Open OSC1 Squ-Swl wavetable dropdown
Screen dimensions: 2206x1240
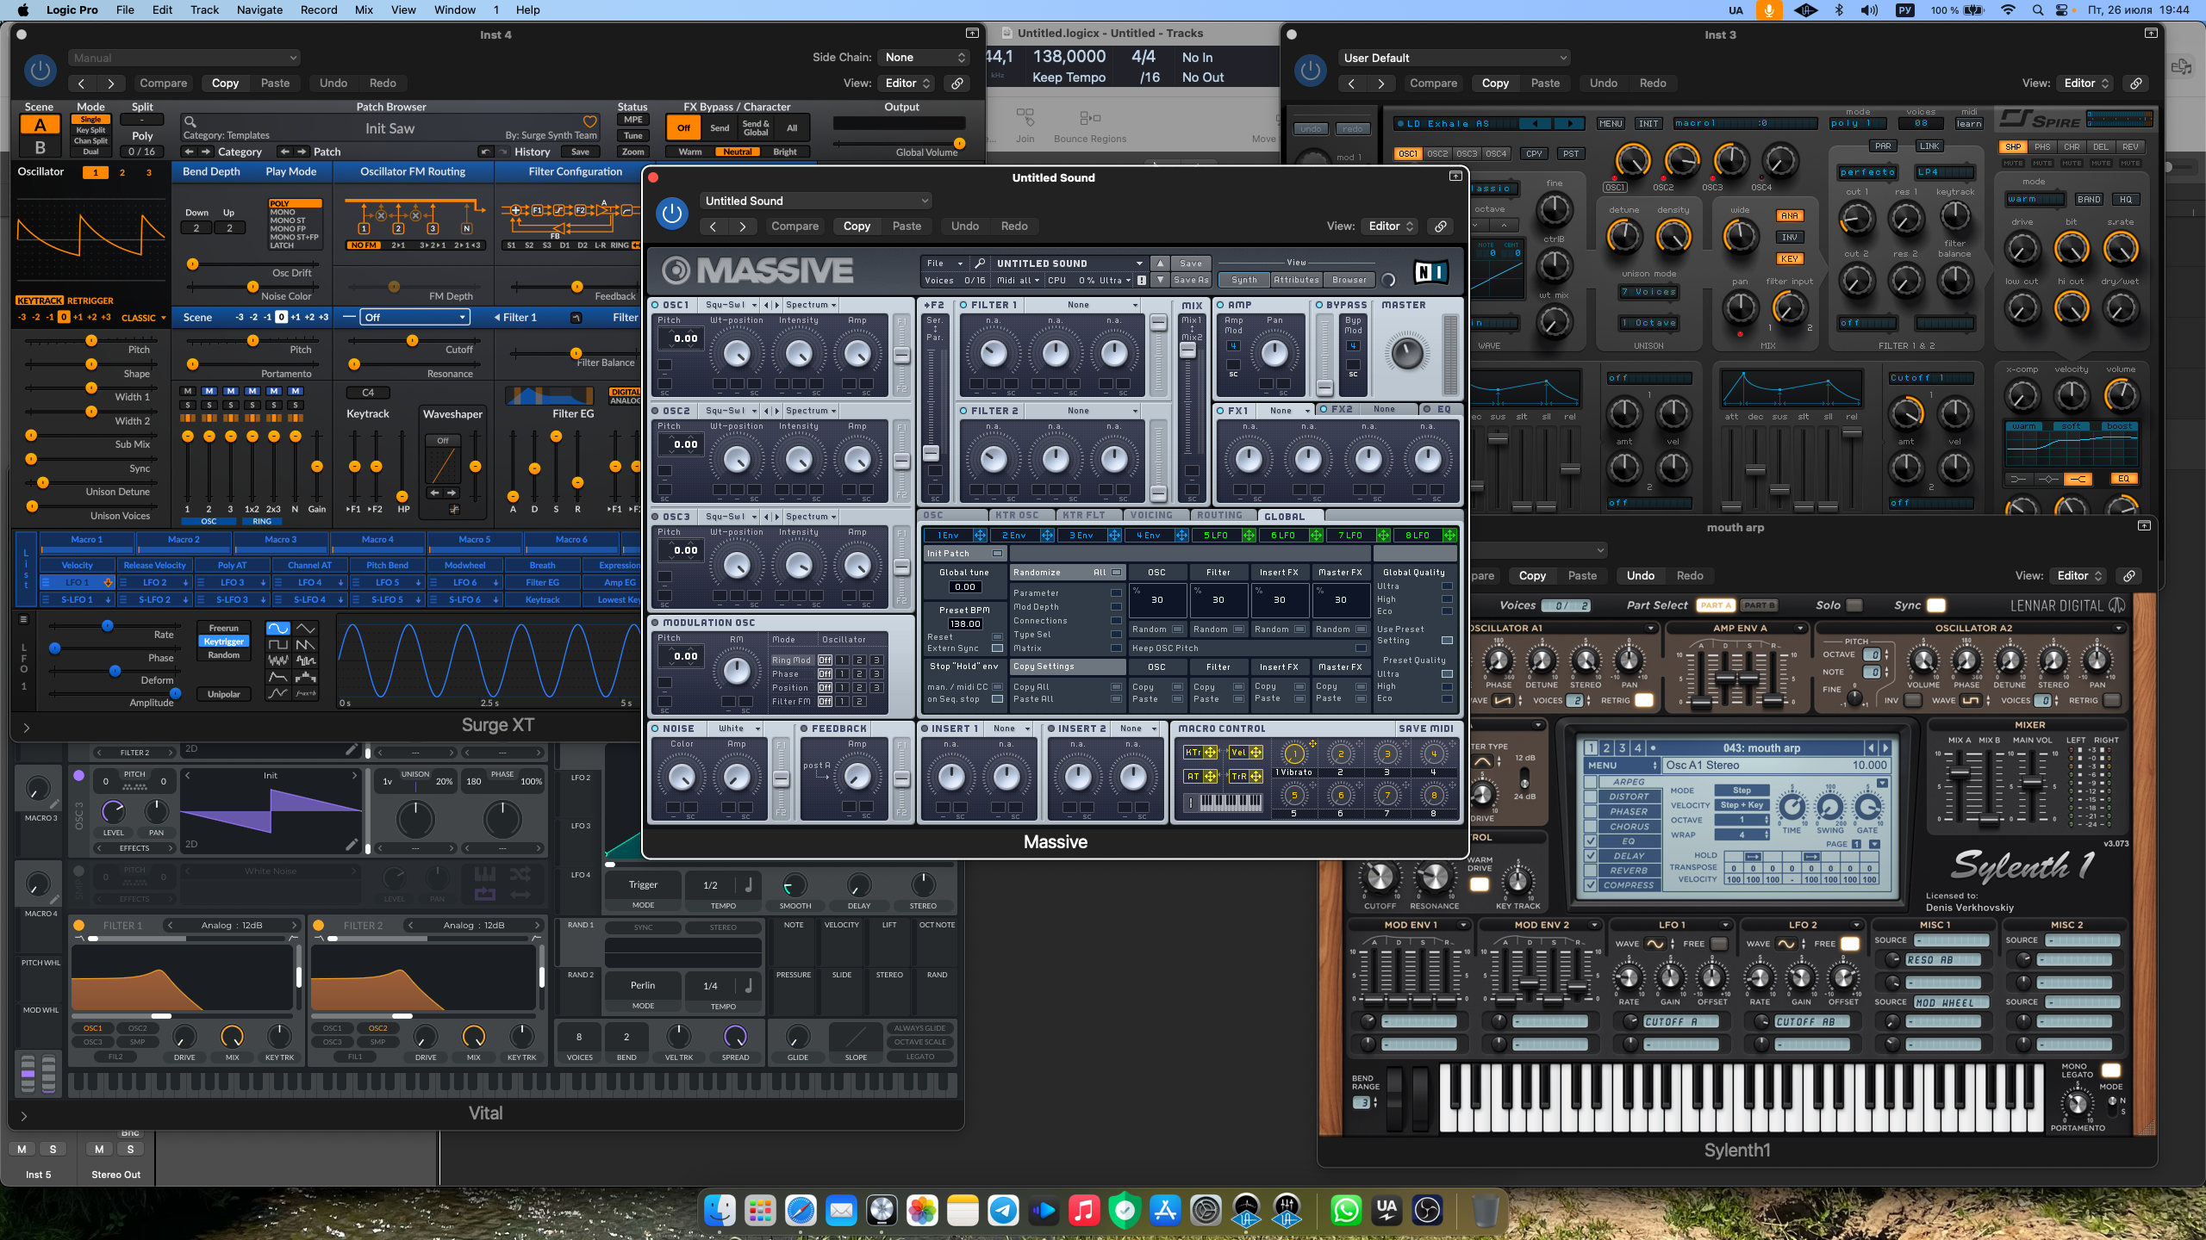point(730,305)
